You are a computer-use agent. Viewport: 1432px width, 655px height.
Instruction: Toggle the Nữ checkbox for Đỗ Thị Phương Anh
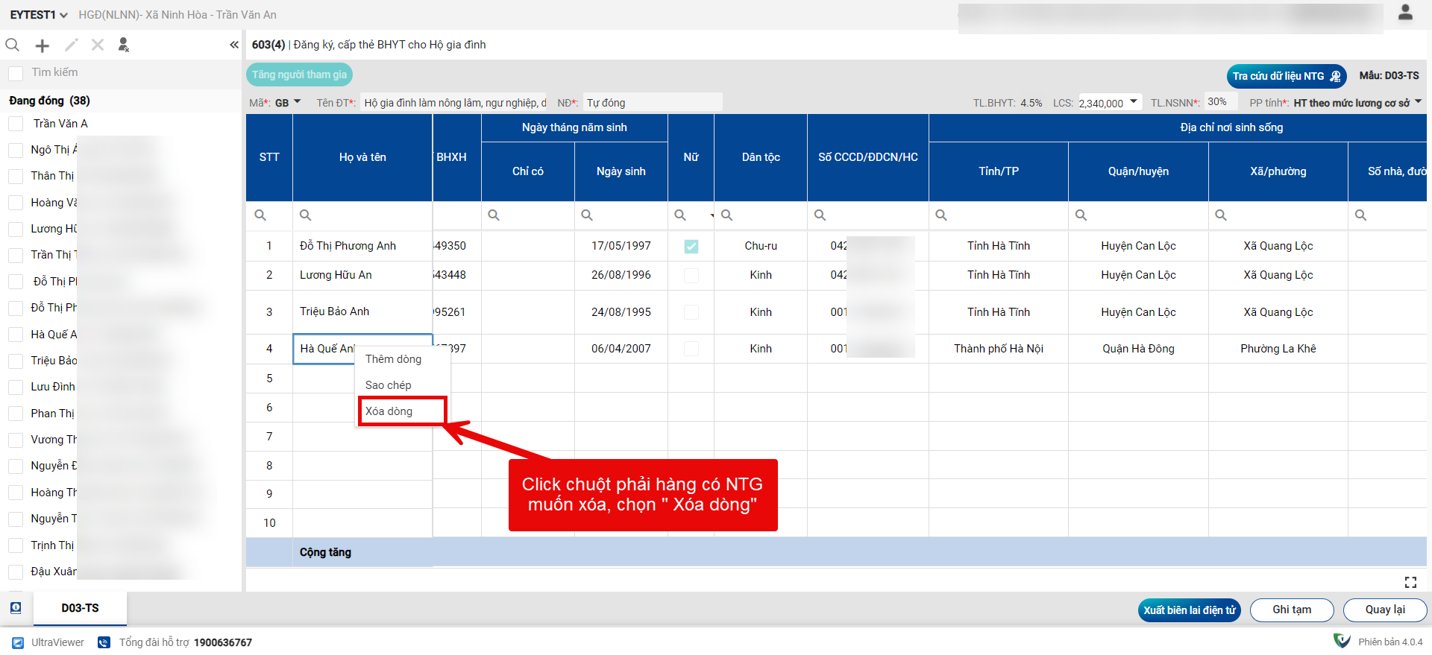tap(691, 247)
